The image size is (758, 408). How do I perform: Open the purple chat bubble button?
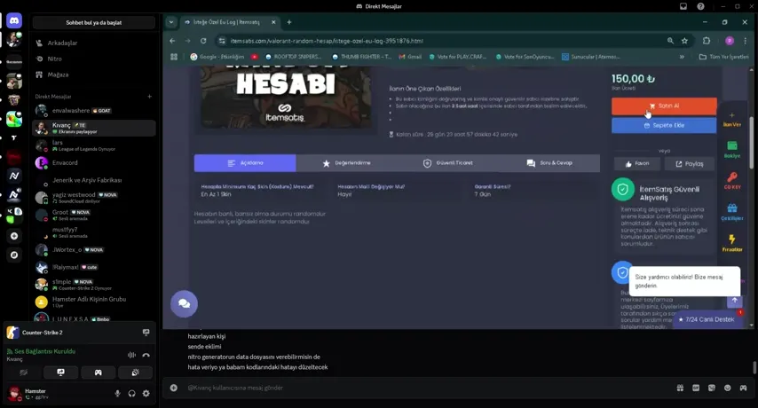point(185,303)
